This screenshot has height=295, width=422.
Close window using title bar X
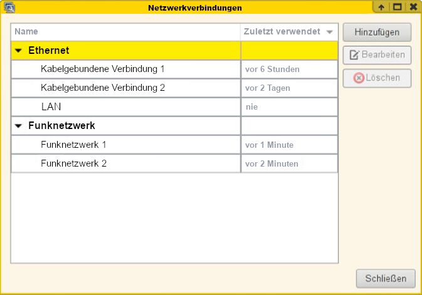(x=413, y=8)
